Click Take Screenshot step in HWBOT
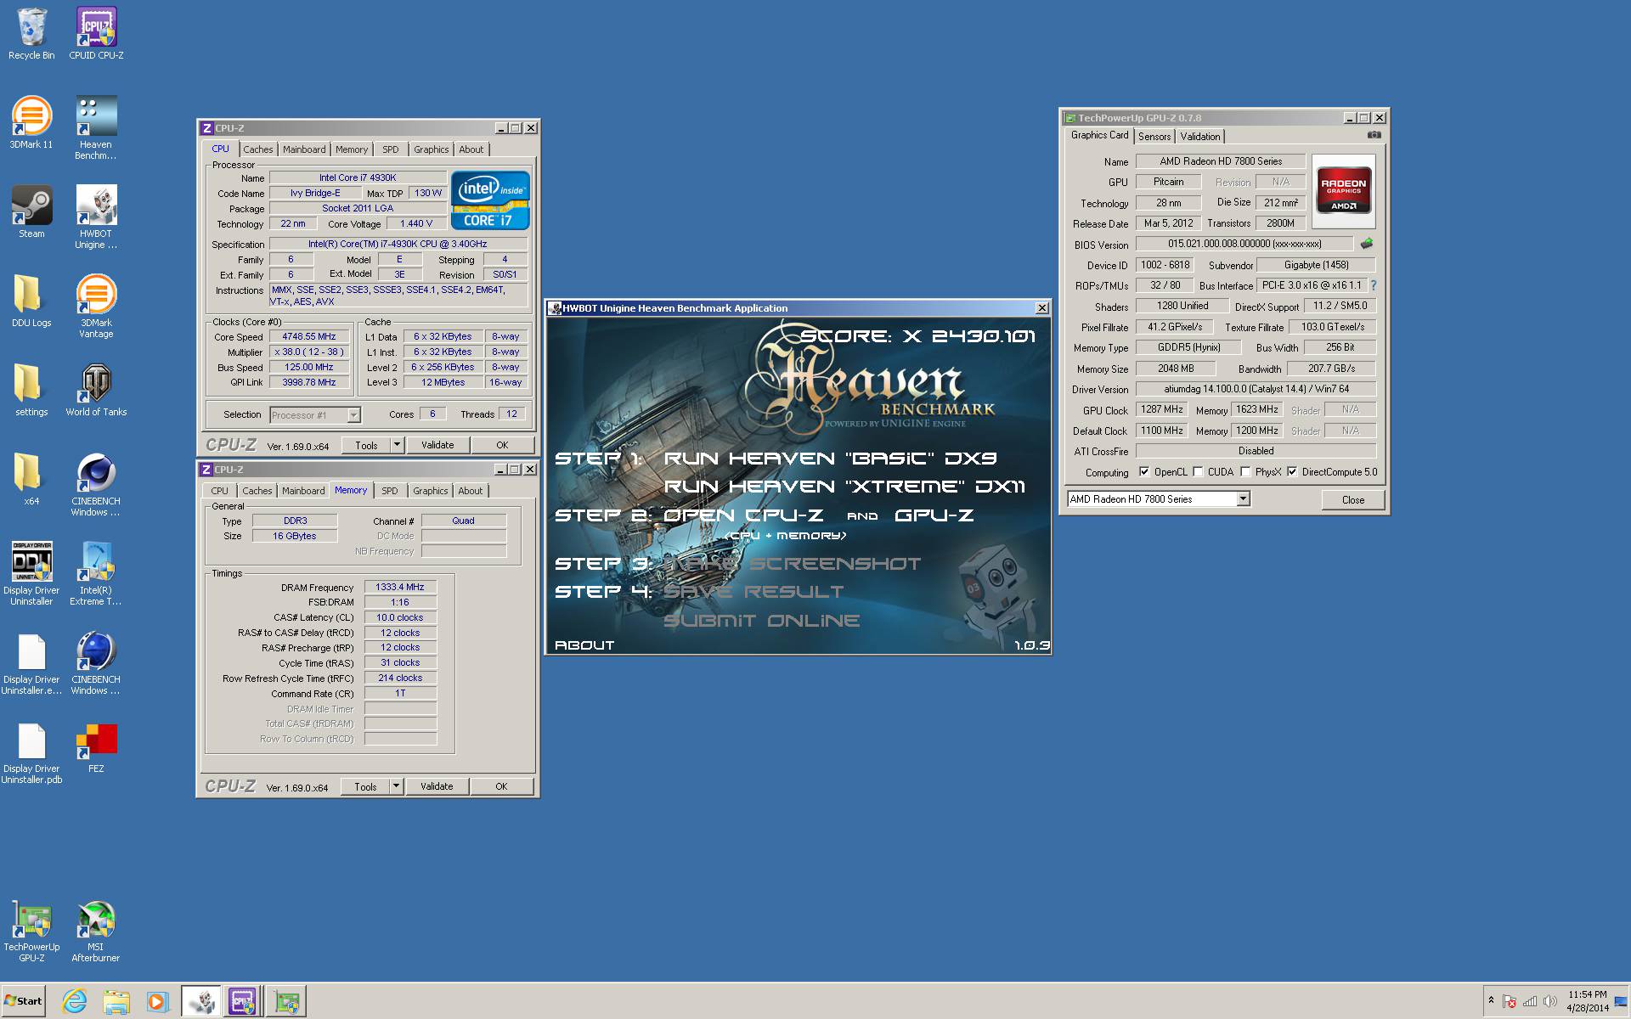This screenshot has height=1019, width=1631. pyautogui.click(x=792, y=564)
